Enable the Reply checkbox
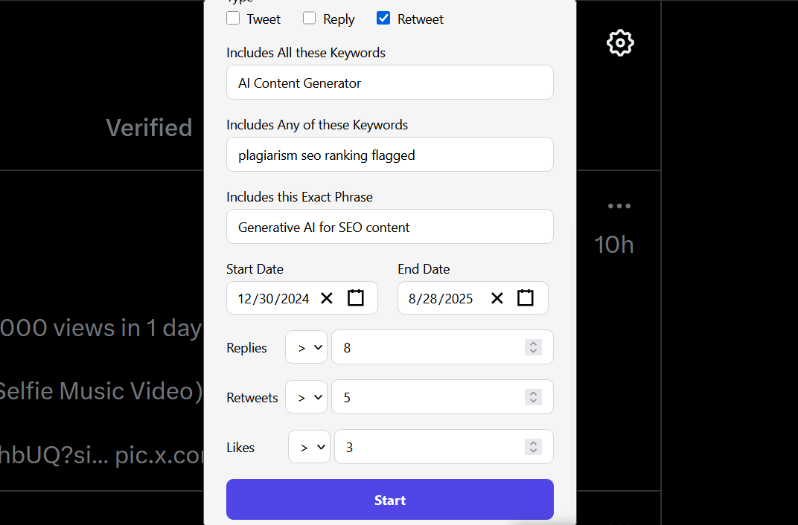Viewport: 798px width, 525px height. pos(310,18)
